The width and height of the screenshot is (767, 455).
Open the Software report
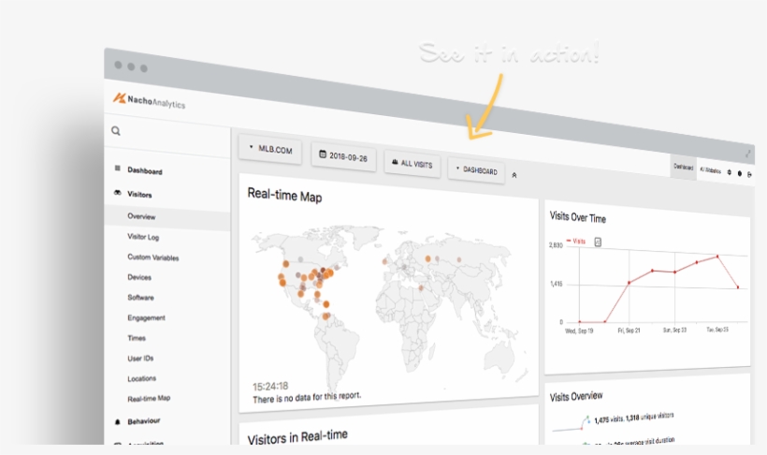141,298
